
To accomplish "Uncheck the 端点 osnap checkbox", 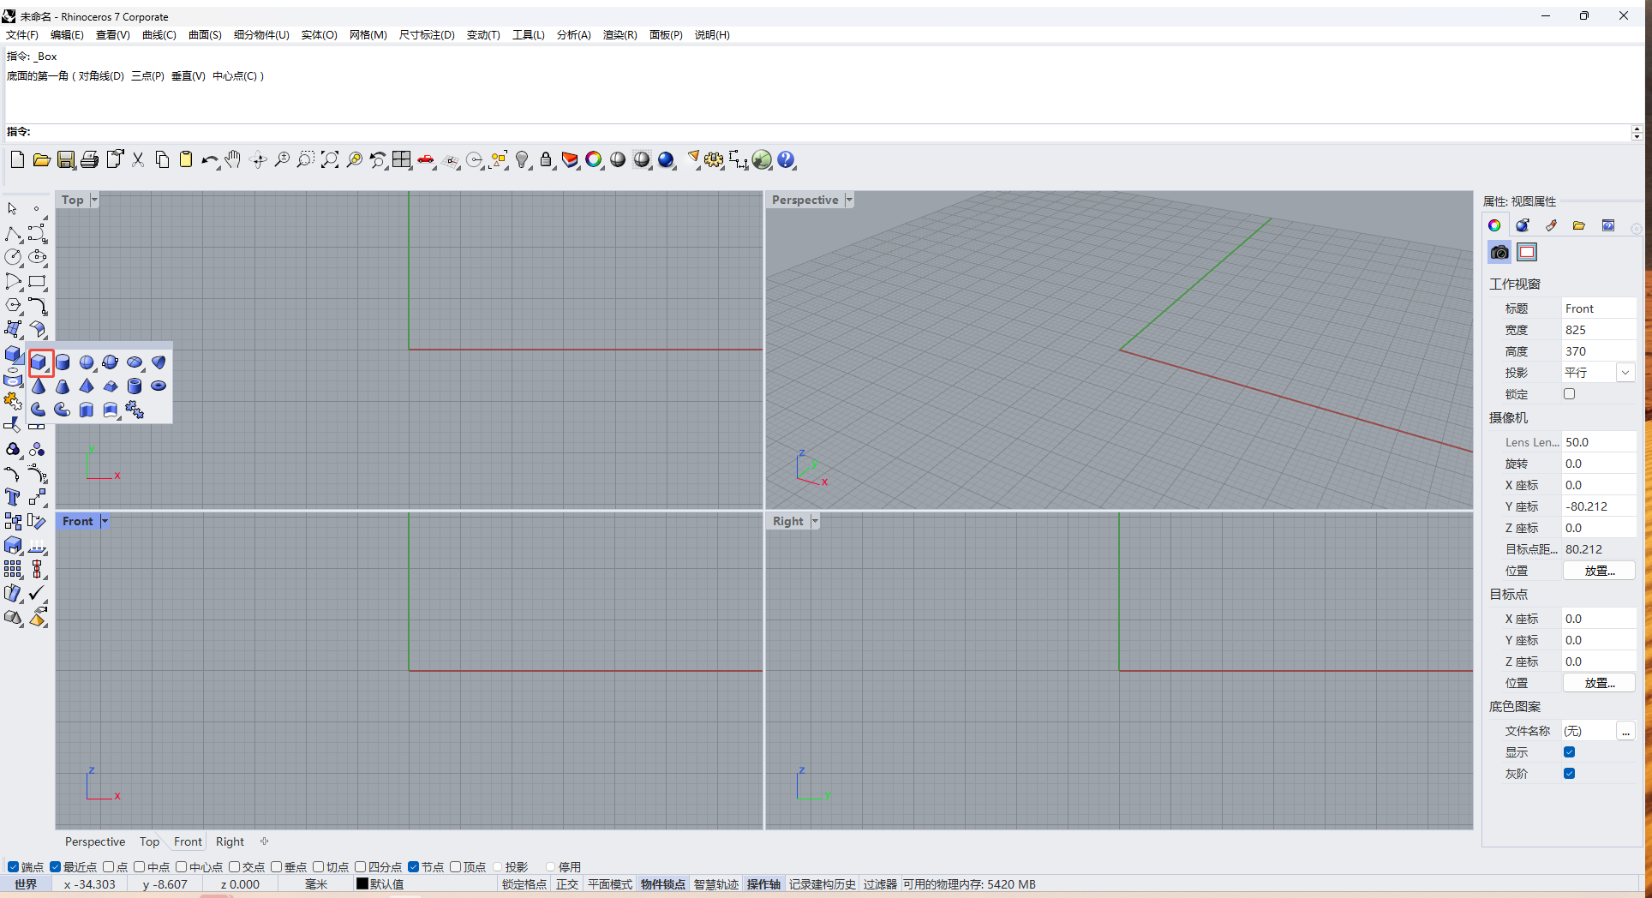I will click(13, 867).
